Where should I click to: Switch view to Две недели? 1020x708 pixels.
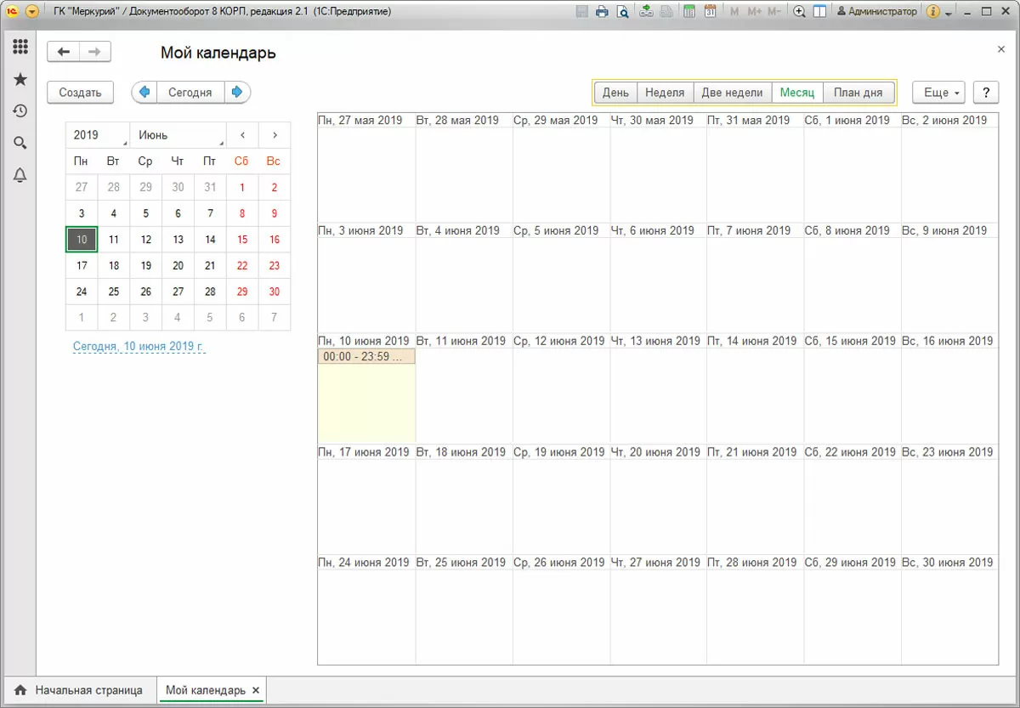[x=733, y=93]
